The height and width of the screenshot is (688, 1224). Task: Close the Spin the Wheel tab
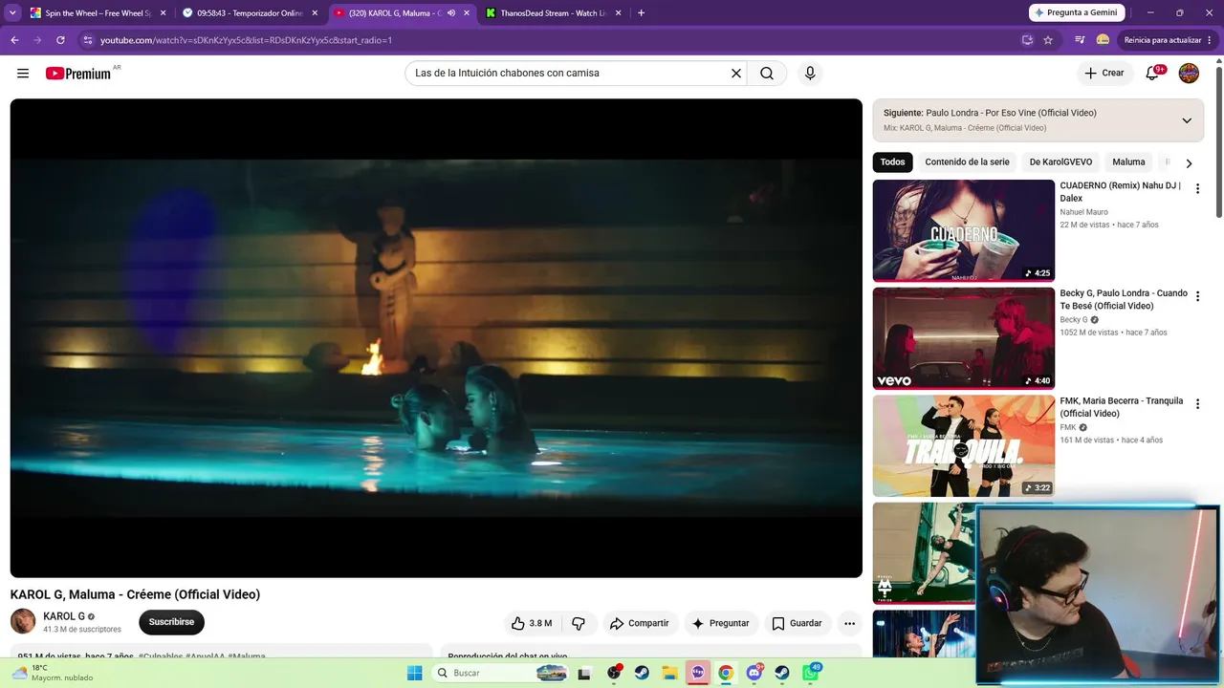point(163,13)
